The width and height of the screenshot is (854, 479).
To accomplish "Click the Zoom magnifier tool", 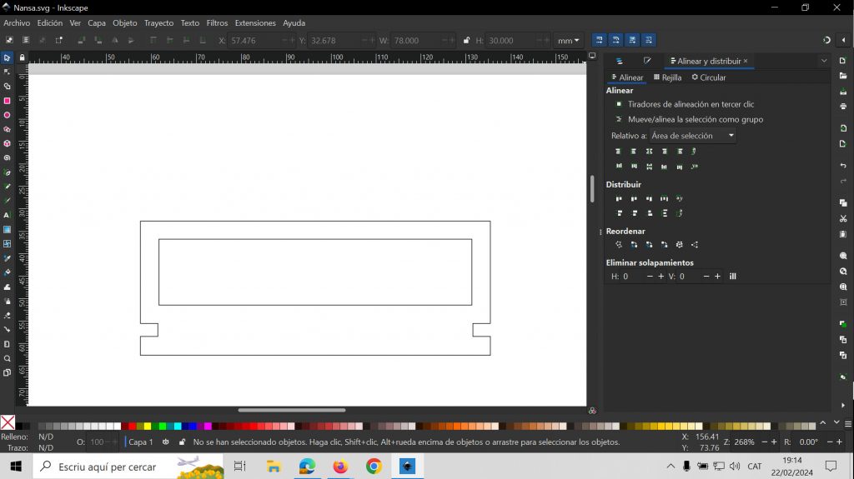I will pos(7,358).
